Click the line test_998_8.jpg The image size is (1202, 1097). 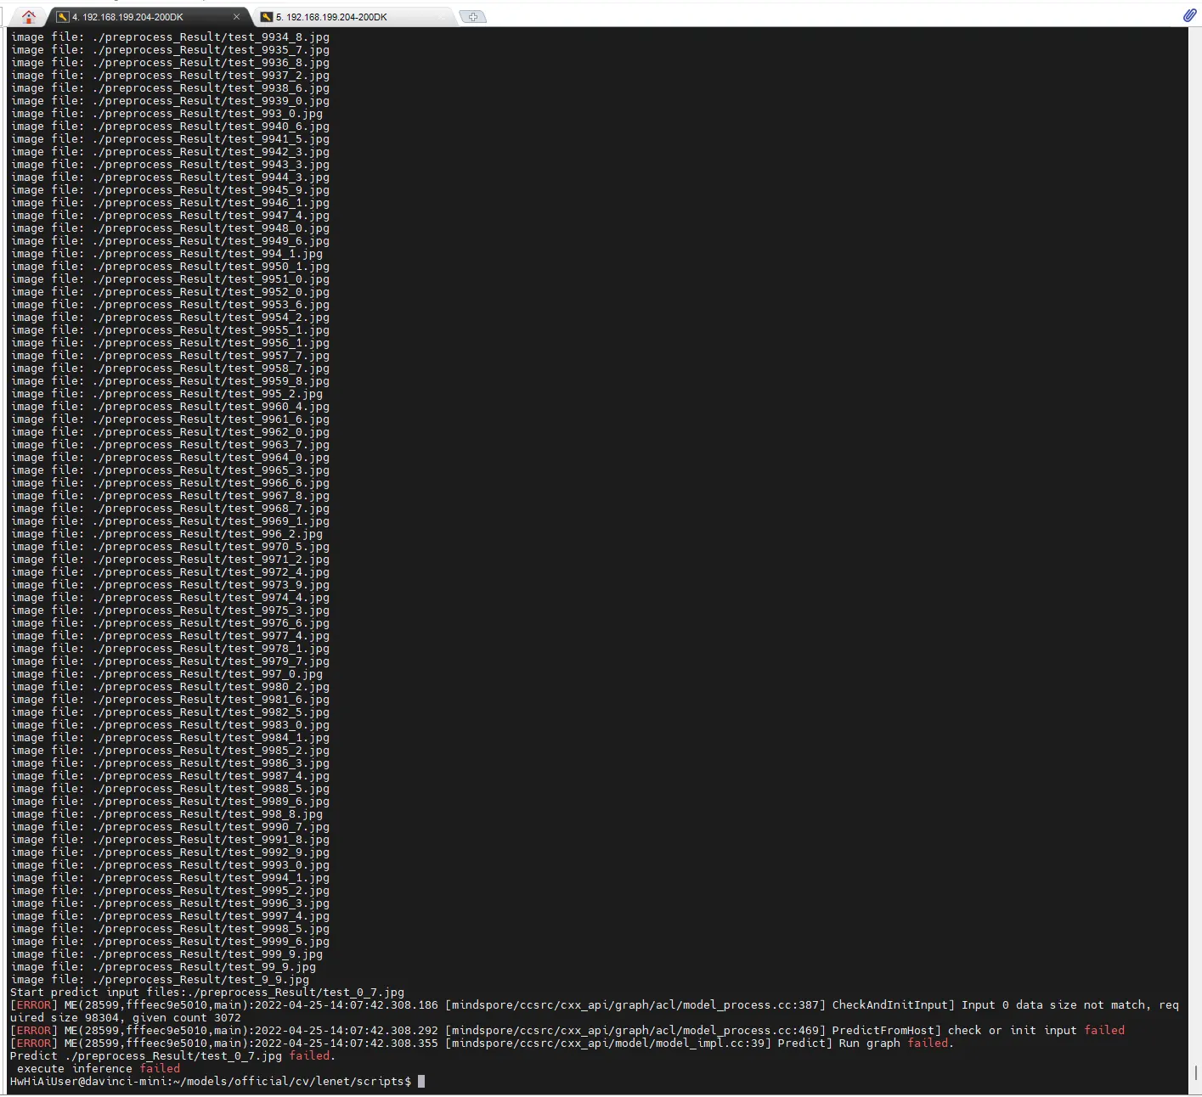tap(166, 813)
